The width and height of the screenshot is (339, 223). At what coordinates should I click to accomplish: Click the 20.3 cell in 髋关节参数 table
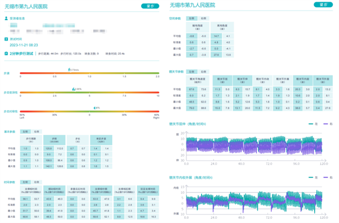point(298,89)
